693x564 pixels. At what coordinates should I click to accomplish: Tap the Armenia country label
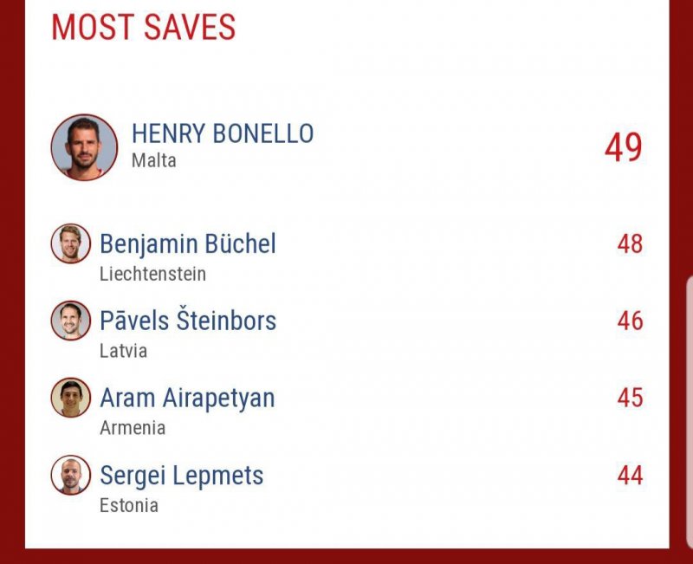(x=133, y=428)
